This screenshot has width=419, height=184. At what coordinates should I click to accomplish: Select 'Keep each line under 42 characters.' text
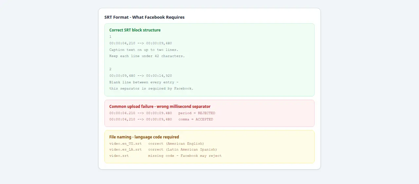coord(147,56)
